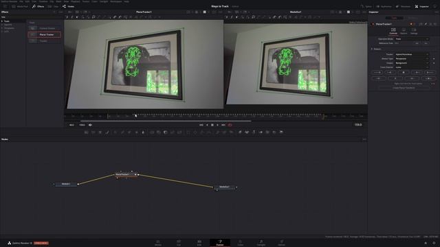Toggle Effects panel in top bar
This screenshot has width=440, height=247.
[38, 6]
